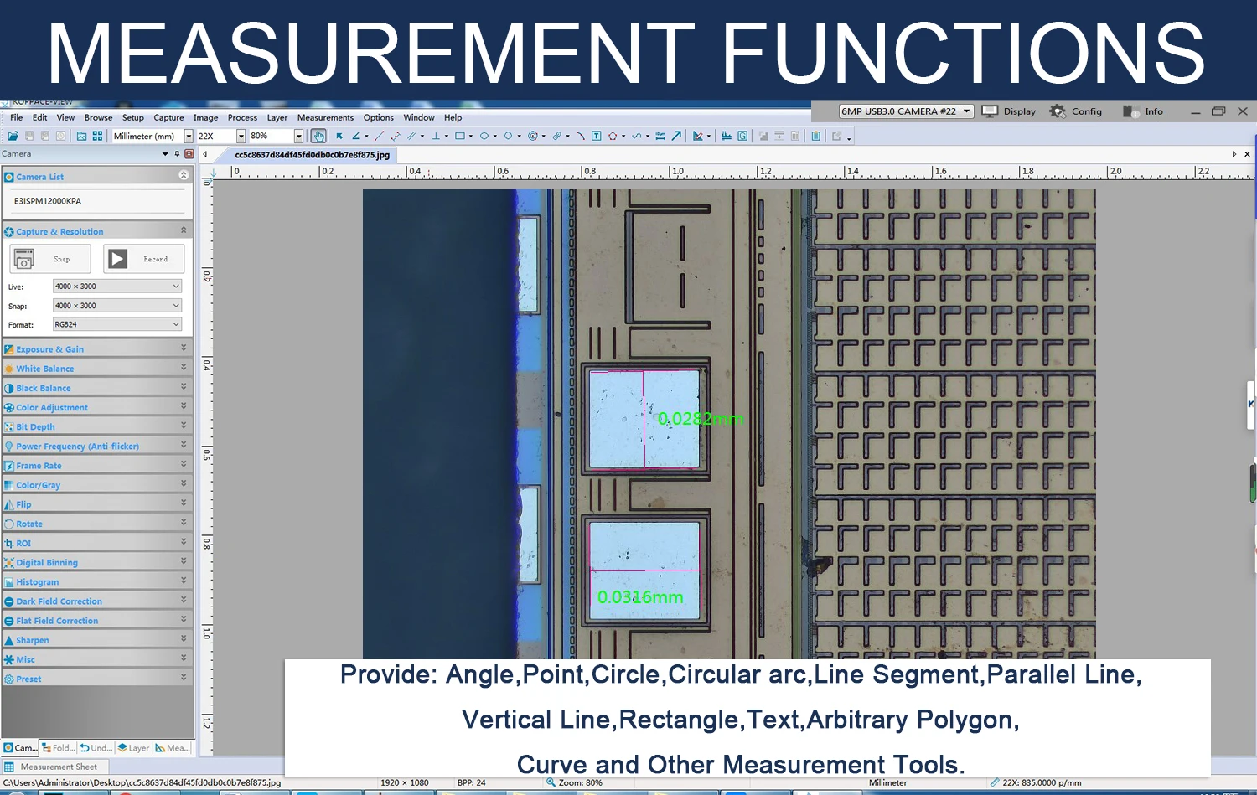The height and width of the screenshot is (795, 1257).
Task: Expand the Sharpen section
Action: [x=97, y=639]
